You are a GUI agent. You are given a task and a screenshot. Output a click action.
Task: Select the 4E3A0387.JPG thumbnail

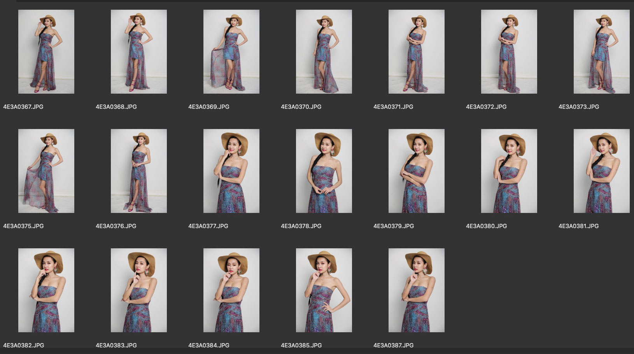[x=417, y=290]
